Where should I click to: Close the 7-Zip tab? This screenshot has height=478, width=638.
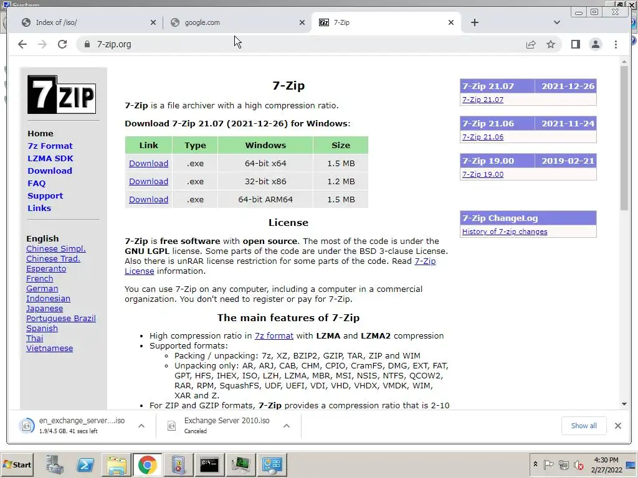pos(451,22)
